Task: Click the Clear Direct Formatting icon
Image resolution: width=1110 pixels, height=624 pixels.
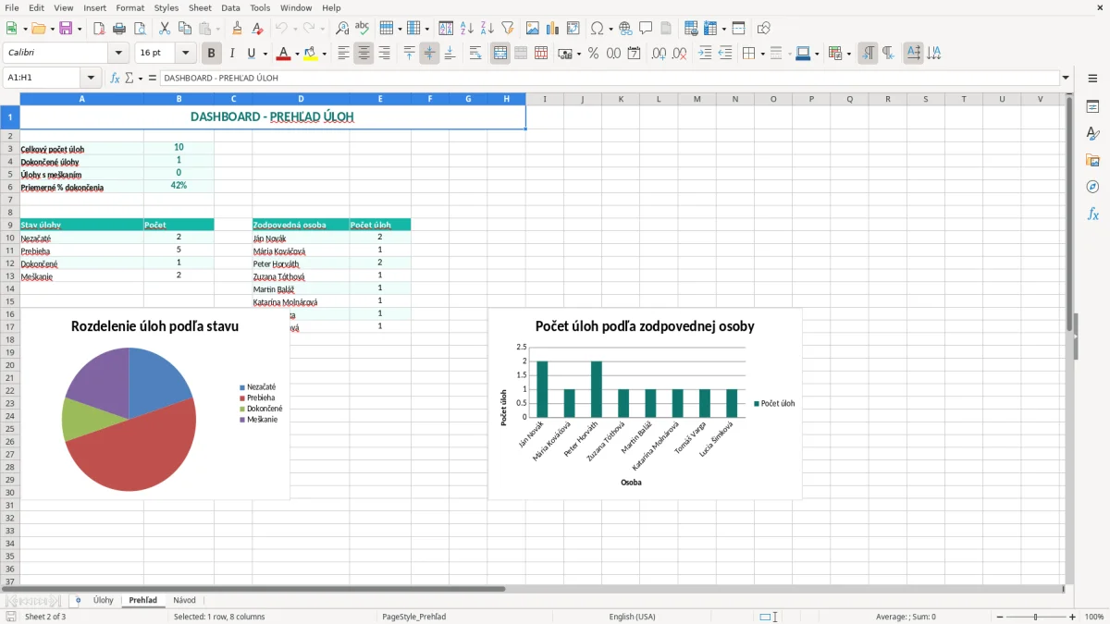Action: (258, 29)
